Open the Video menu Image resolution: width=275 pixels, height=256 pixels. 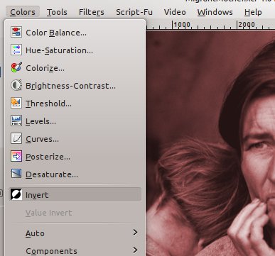(x=175, y=12)
